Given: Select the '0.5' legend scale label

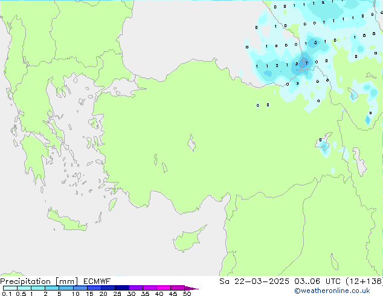Looking at the screenshot, I should point(21,294).
